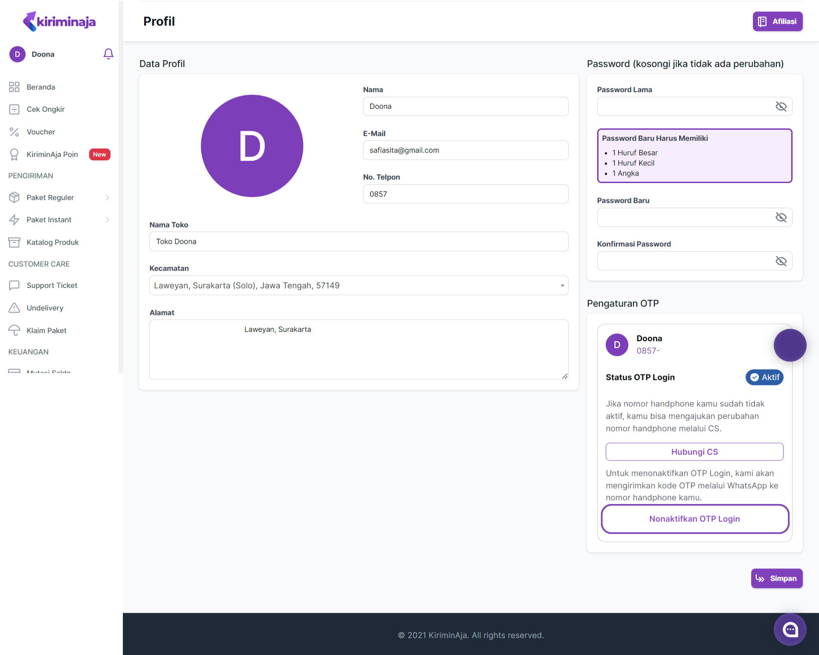Screen dimensions: 819x655
Task: Click the footer copyright text
Action: coord(471,635)
